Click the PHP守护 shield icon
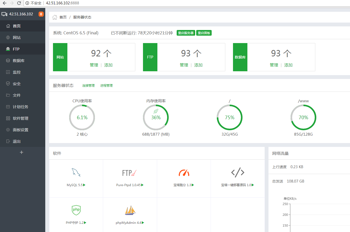 point(76,210)
